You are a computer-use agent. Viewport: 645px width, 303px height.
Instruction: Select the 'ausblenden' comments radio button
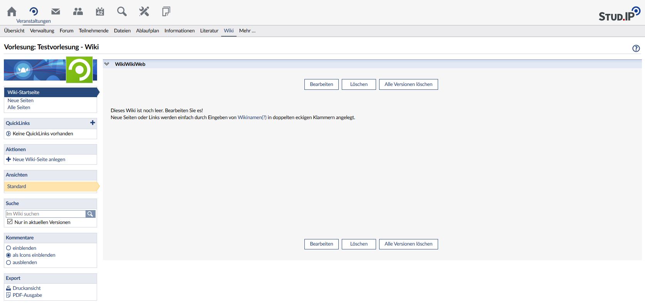tap(8, 263)
